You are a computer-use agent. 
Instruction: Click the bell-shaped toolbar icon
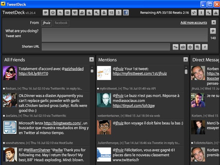pyautogui.click(x=104, y=13)
